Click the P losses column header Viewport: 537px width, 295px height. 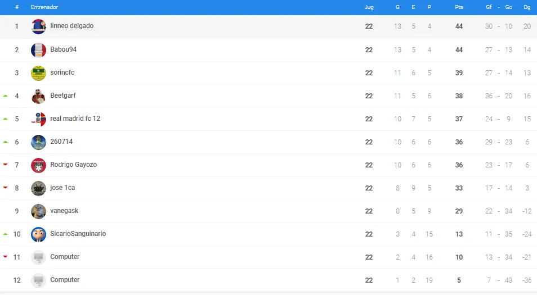(429, 7)
